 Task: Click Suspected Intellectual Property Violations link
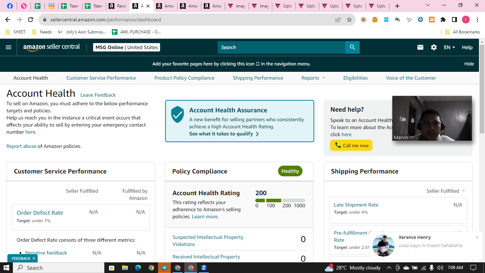[x=208, y=241]
